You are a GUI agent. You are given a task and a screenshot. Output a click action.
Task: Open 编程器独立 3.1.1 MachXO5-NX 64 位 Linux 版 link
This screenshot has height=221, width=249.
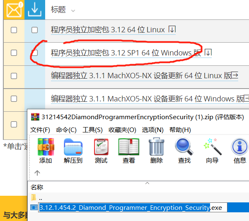pos(141,75)
